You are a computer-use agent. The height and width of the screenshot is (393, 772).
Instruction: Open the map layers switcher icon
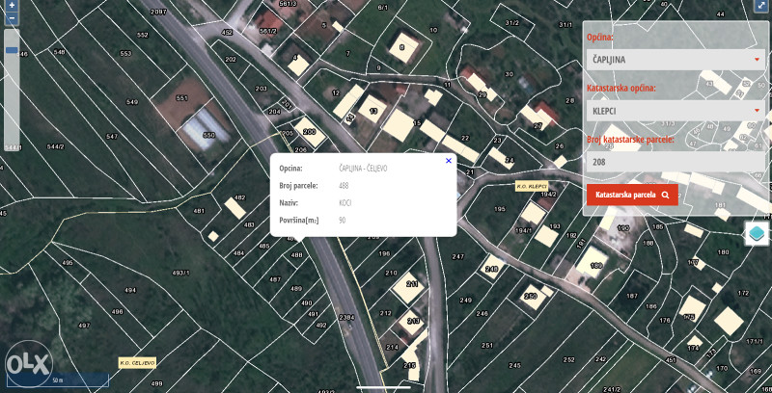pyautogui.click(x=757, y=233)
